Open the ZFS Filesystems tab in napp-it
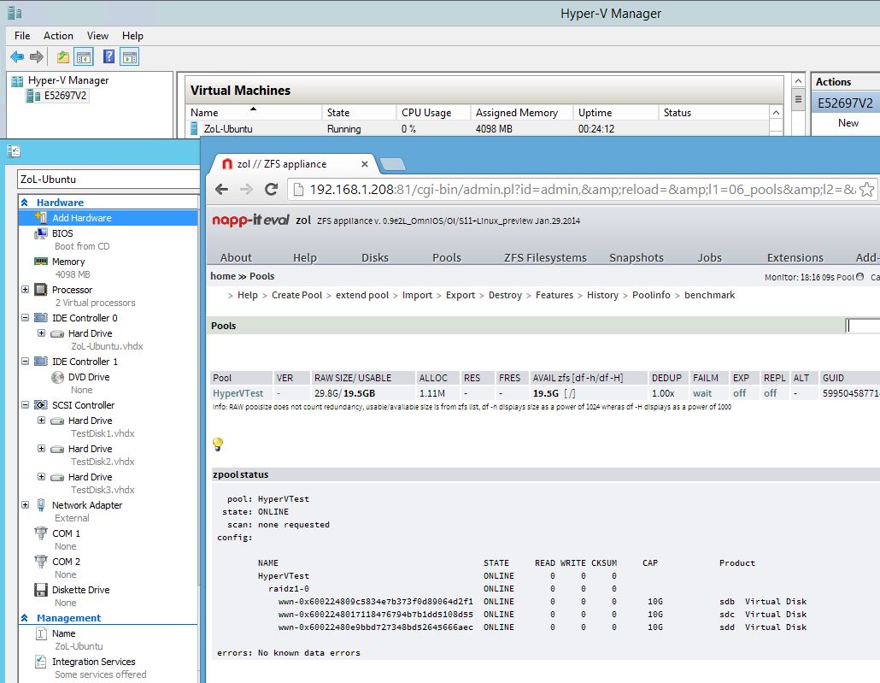 (545, 257)
